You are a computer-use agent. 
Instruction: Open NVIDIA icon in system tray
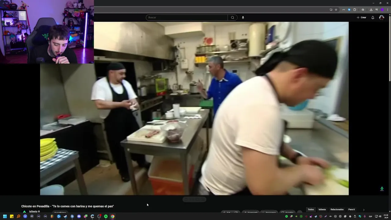click(x=296, y=216)
